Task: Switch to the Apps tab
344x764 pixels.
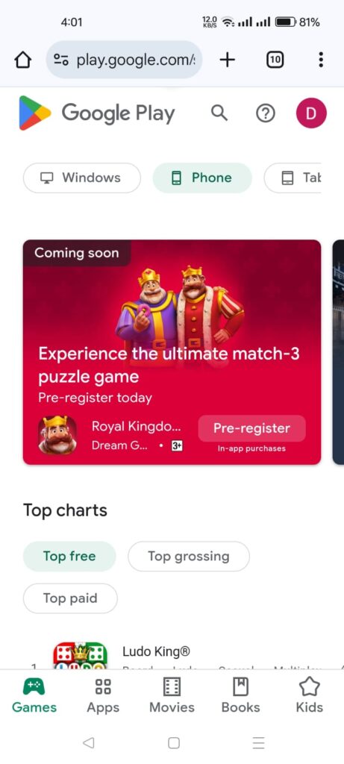Action: tap(103, 696)
